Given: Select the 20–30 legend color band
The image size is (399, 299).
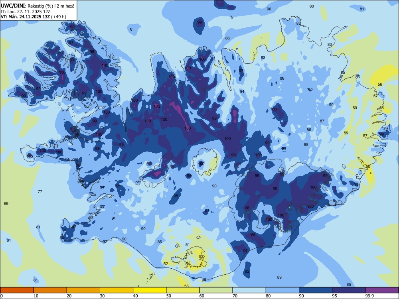Looking at the screenshot, I should point(83,290).
